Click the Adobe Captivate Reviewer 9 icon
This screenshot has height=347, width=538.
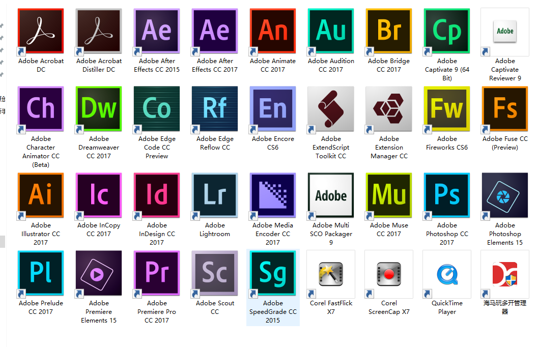click(505, 32)
